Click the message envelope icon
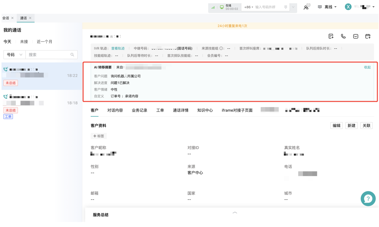Viewport: 379px width, 227px height. (355, 36)
